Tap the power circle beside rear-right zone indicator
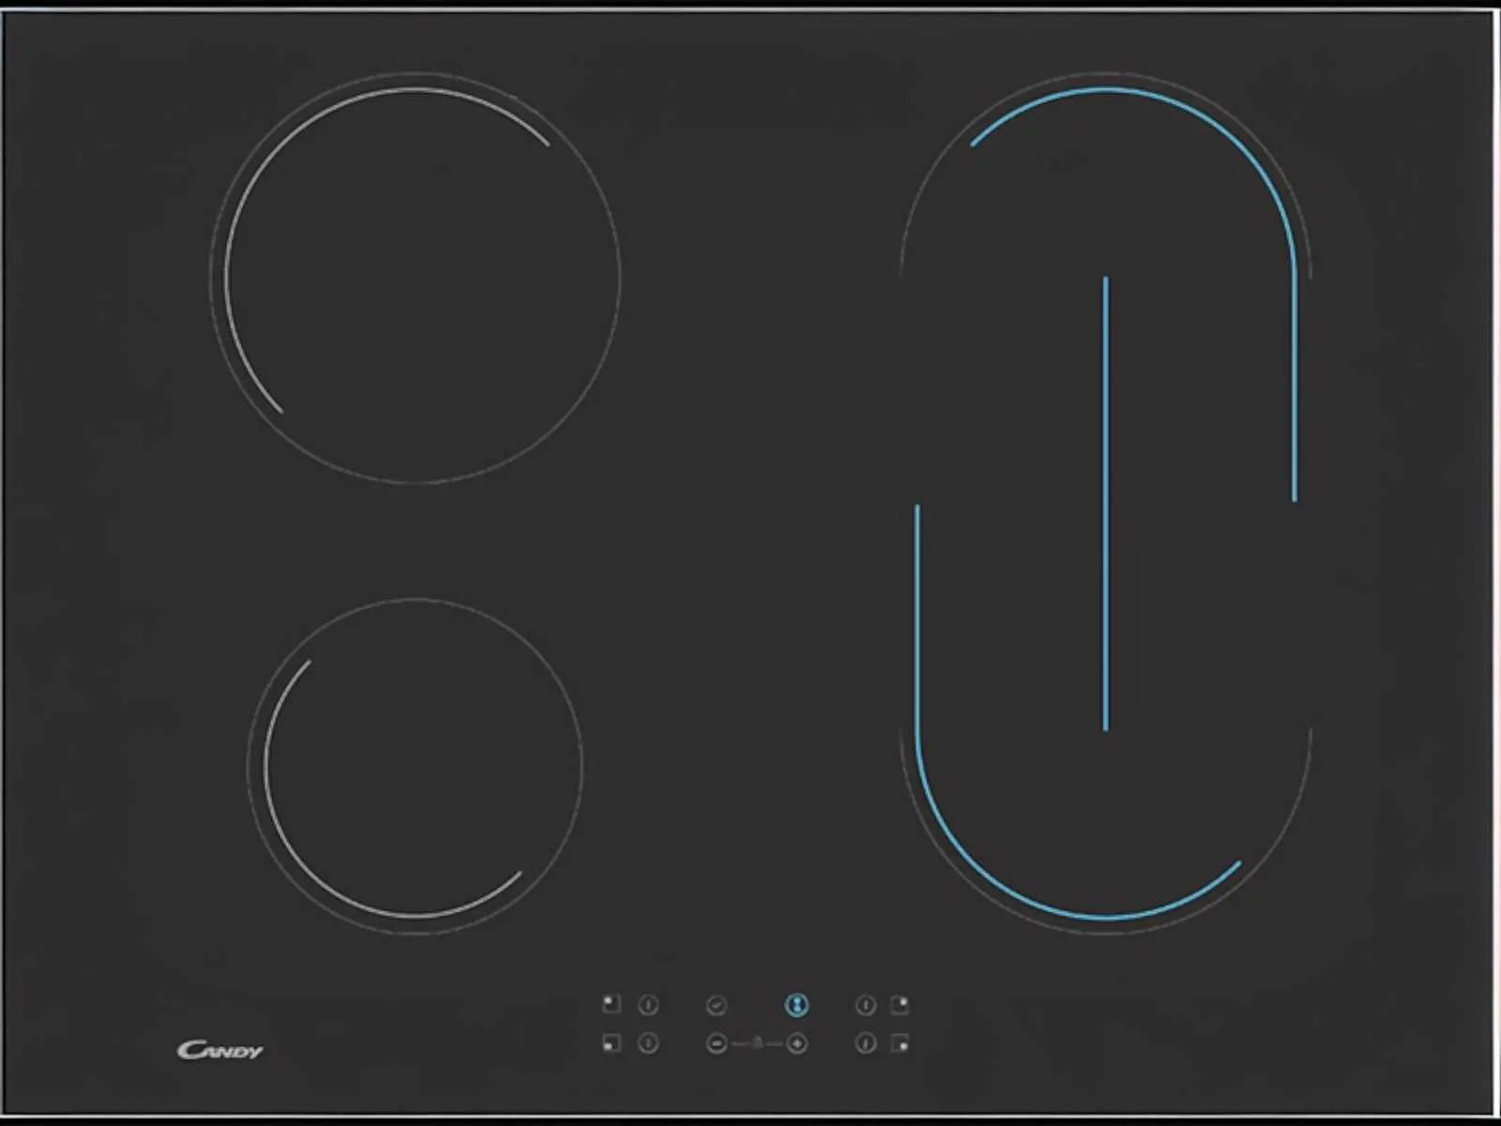 pyautogui.click(x=865, y=1006)
